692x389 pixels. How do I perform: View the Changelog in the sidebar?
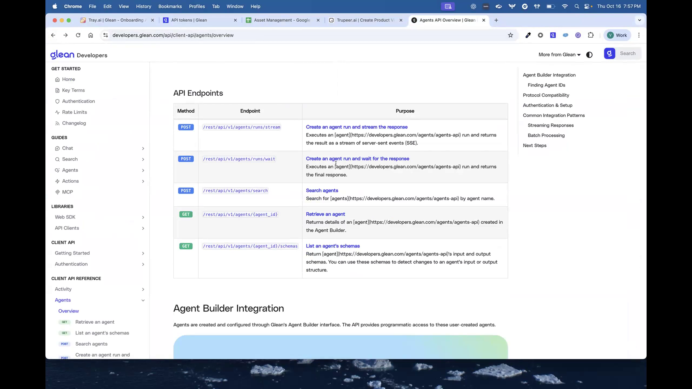pyautogui.click(x=74, y=123)
